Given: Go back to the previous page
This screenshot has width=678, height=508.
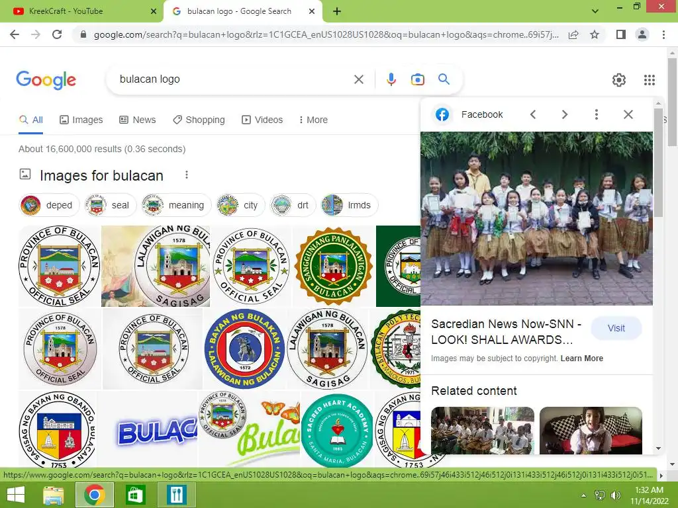Looking at the screenshot, I should click(x=15, y=34).
